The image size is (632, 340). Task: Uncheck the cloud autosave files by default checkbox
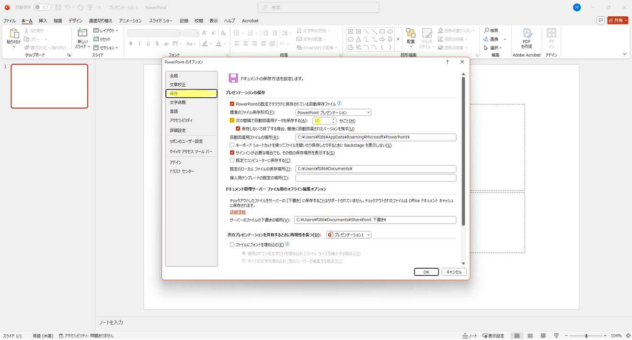232,104
